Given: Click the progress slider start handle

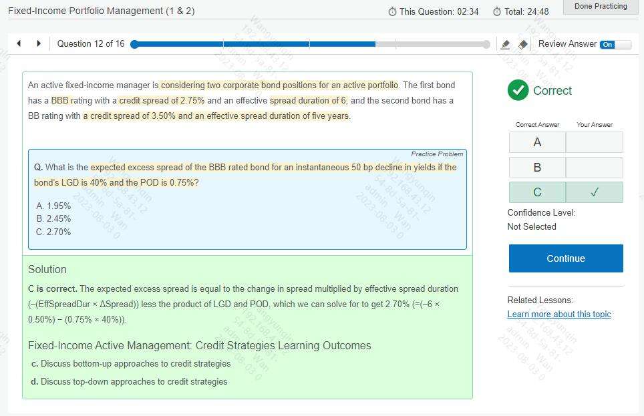Looking at the screenshot, I should 134,44.
